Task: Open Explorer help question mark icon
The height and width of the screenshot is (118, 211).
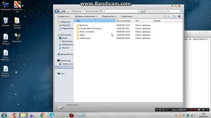Action: [179, 16]
